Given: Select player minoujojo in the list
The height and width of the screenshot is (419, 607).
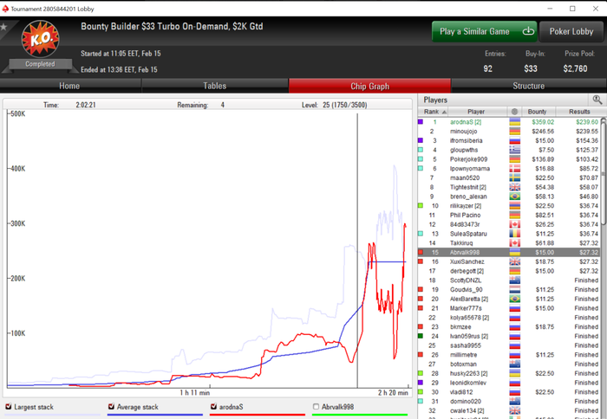Looking at the screenshot, I should pos(509,132).
